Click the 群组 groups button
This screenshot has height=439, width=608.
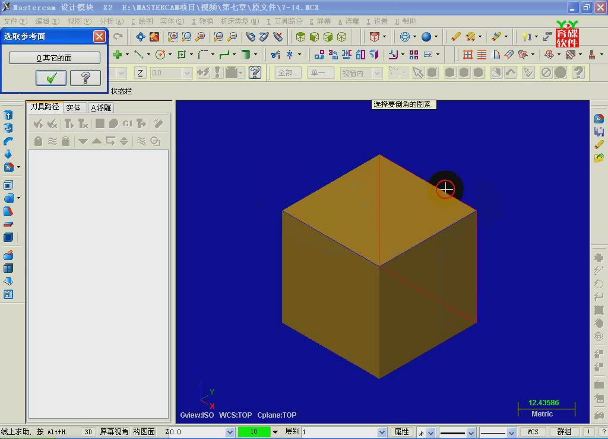point(564,432)
